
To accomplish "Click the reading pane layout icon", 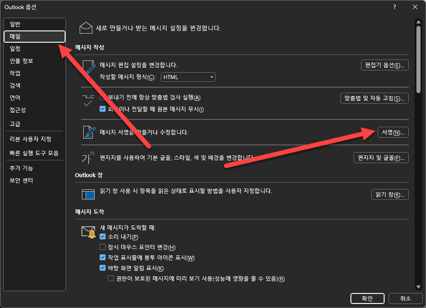I will click(88, 194).
